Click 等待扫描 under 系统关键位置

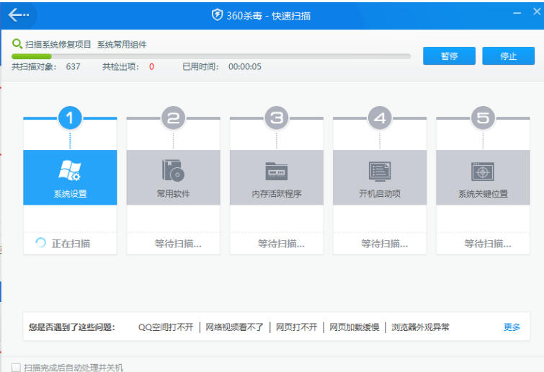point(488,244)
